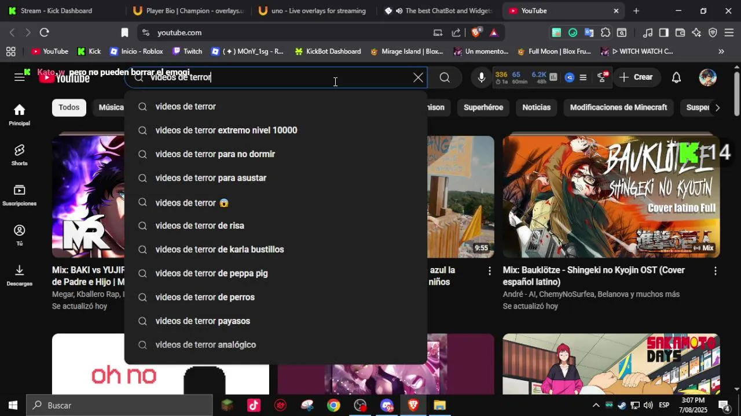741x416 pixels.
Task: Open the Brave VPN shield icon
Action: tap(713, 32)
